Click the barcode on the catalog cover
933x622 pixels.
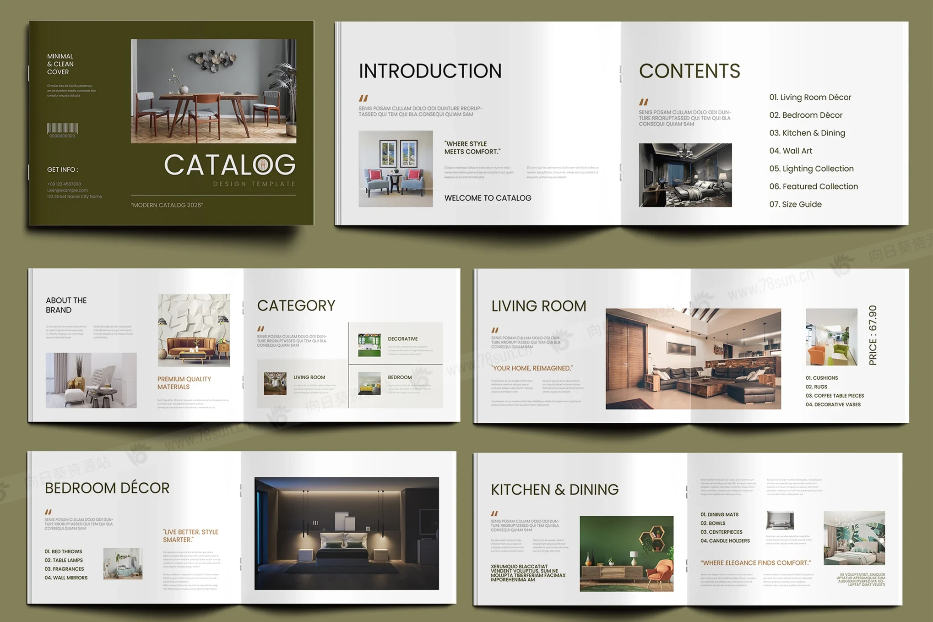tap(62, 128)
